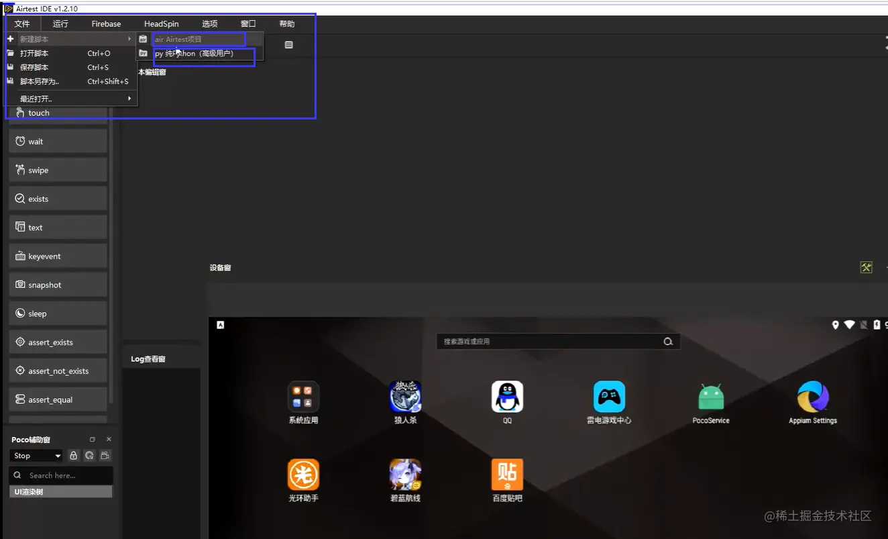
Task: Float the Poco辅助窗 panel
Action: 93,440
